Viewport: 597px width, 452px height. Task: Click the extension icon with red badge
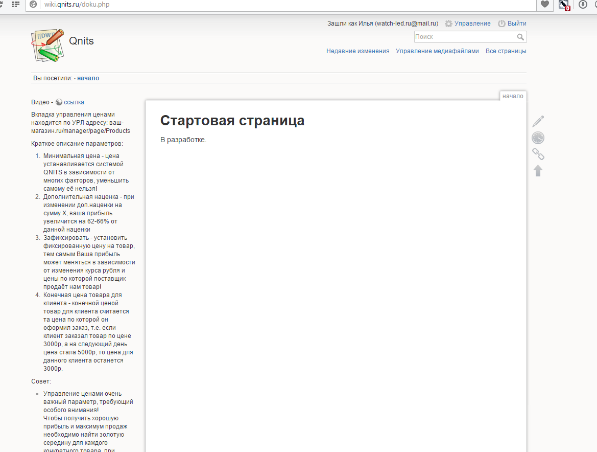pos(564,5)
